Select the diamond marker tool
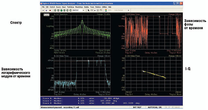The height and width of the screenshot is (110, 208). click(95, 10)
